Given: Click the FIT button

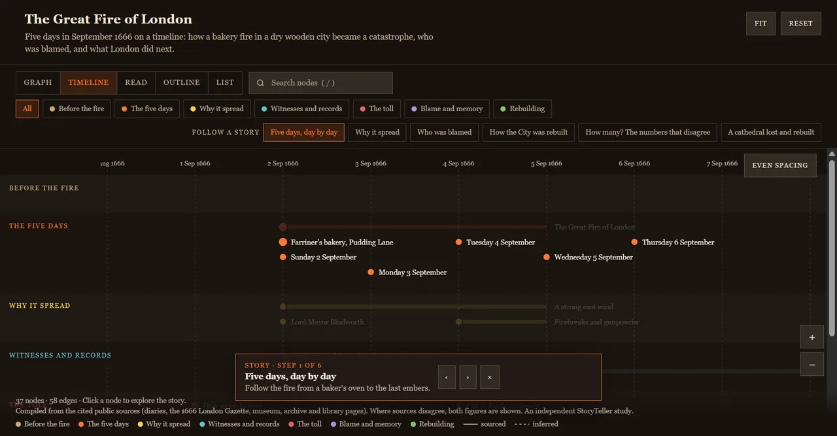Looking at the screenshot, I should pos(760,24).
